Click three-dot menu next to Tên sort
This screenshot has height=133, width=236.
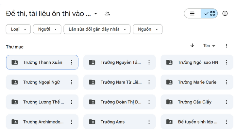coord(227,46)
